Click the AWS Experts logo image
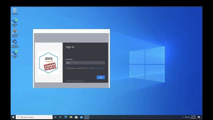 tap(49, 63)
